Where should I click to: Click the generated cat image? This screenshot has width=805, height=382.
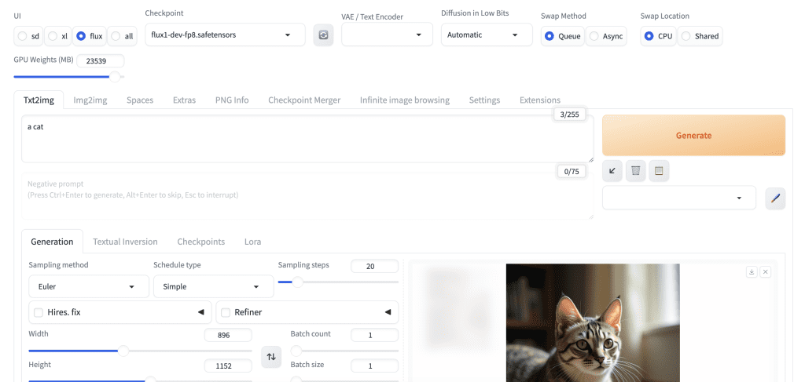tap(593, 322)
